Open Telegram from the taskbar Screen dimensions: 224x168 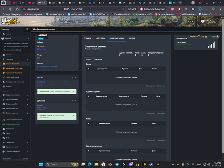[x=117, y=164]
